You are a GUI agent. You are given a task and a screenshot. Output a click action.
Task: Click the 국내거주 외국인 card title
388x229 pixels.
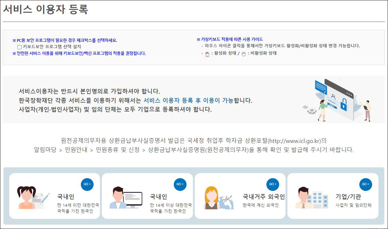(264, 197)
